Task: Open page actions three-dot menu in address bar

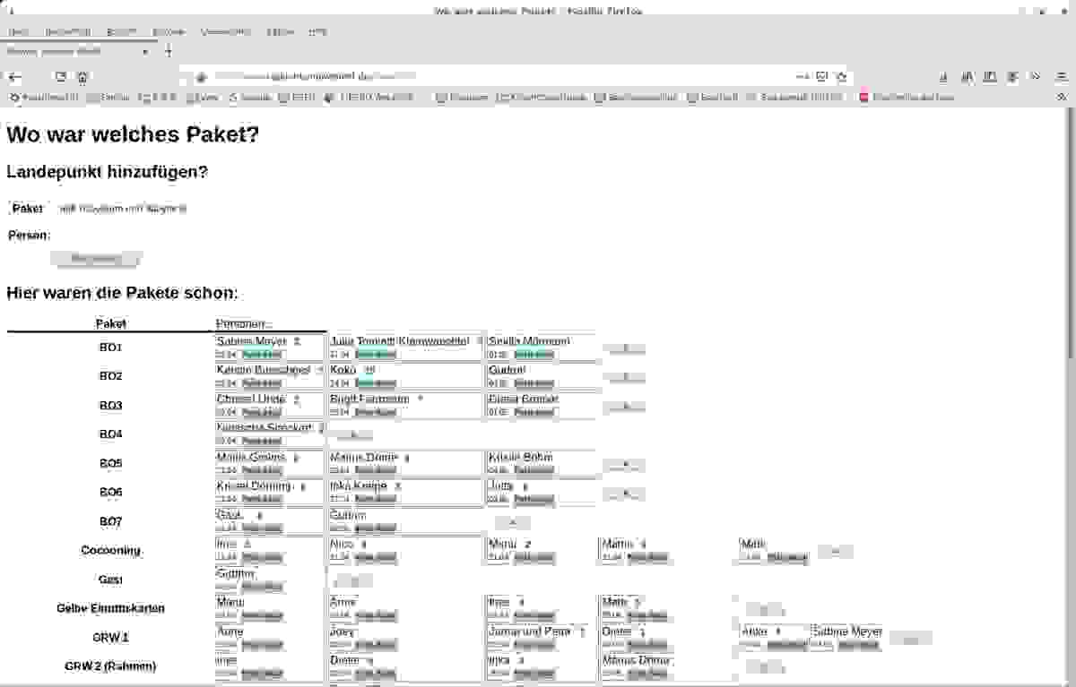Action: (x=802, y=77)
